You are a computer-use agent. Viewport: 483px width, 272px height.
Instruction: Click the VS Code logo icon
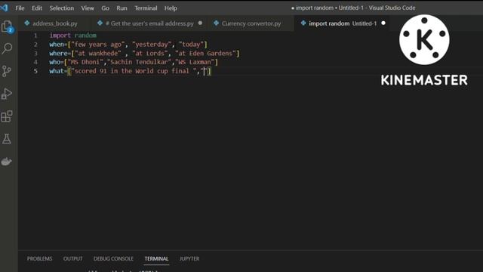tap(5, 8)
